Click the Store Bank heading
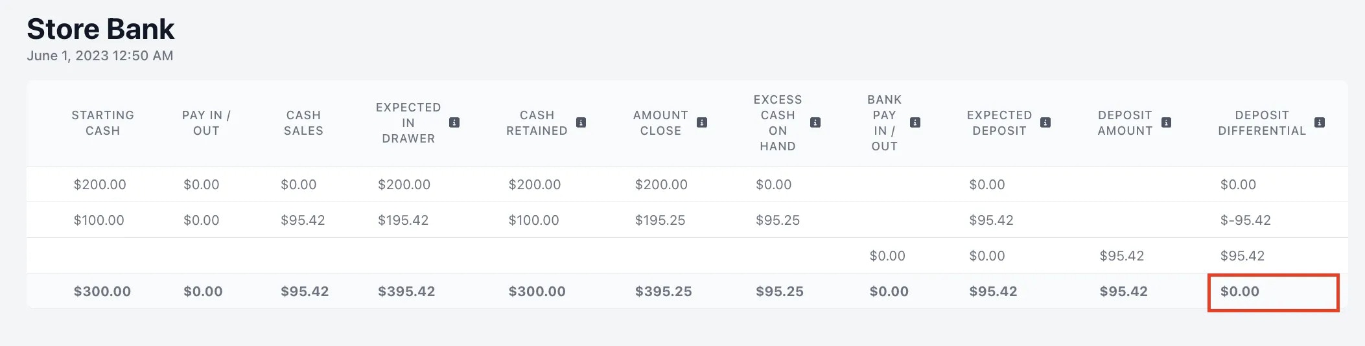Viewport: 1365px width, 346px height. tap(100, 29)
